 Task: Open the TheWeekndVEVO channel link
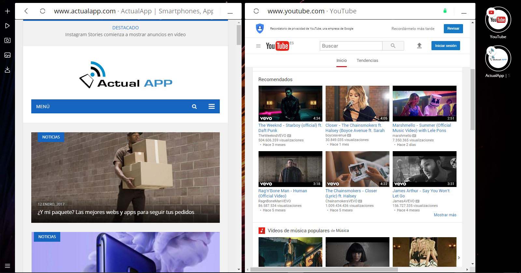click(x=272, y=136)
